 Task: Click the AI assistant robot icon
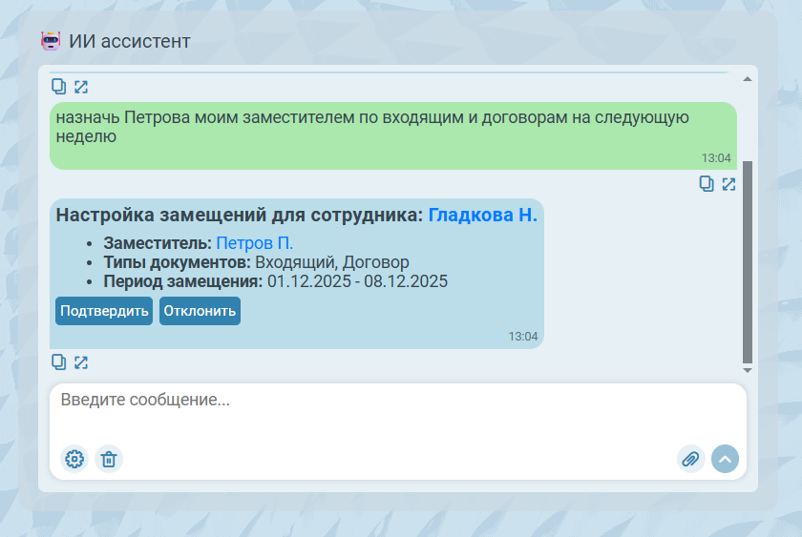(51, 41)
